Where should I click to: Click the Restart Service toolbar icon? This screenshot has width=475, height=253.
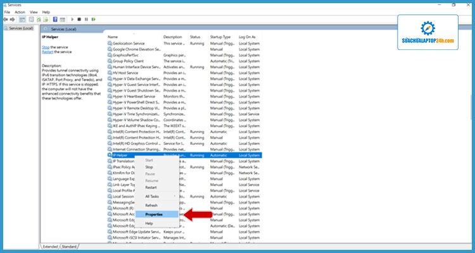92,20
